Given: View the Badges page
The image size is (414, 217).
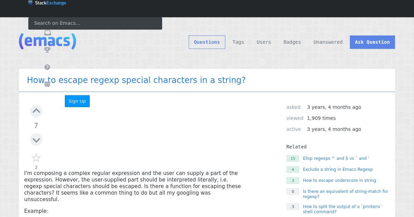Looking at the screenshot, I should pyautogui.click(x=292, y=42).
